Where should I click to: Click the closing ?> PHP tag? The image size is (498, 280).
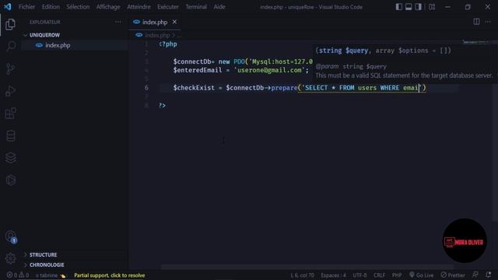[x=163, y=106]
